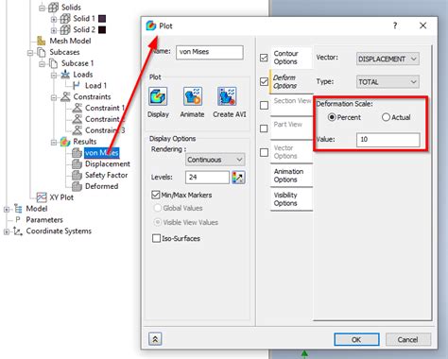Click the Solid 2 cube icon
448x359 pixels.
[x=65, y=29]
